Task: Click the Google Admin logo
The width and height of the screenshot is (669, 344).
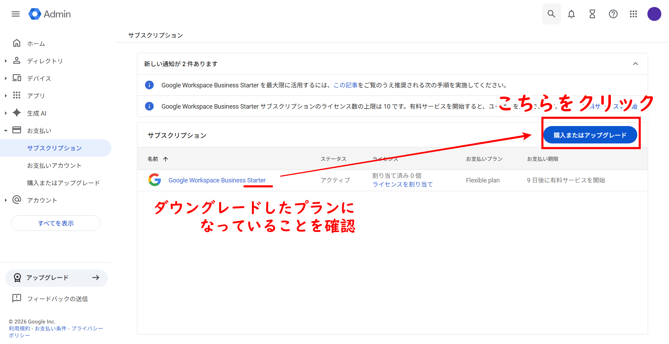Action: [50, 14]
